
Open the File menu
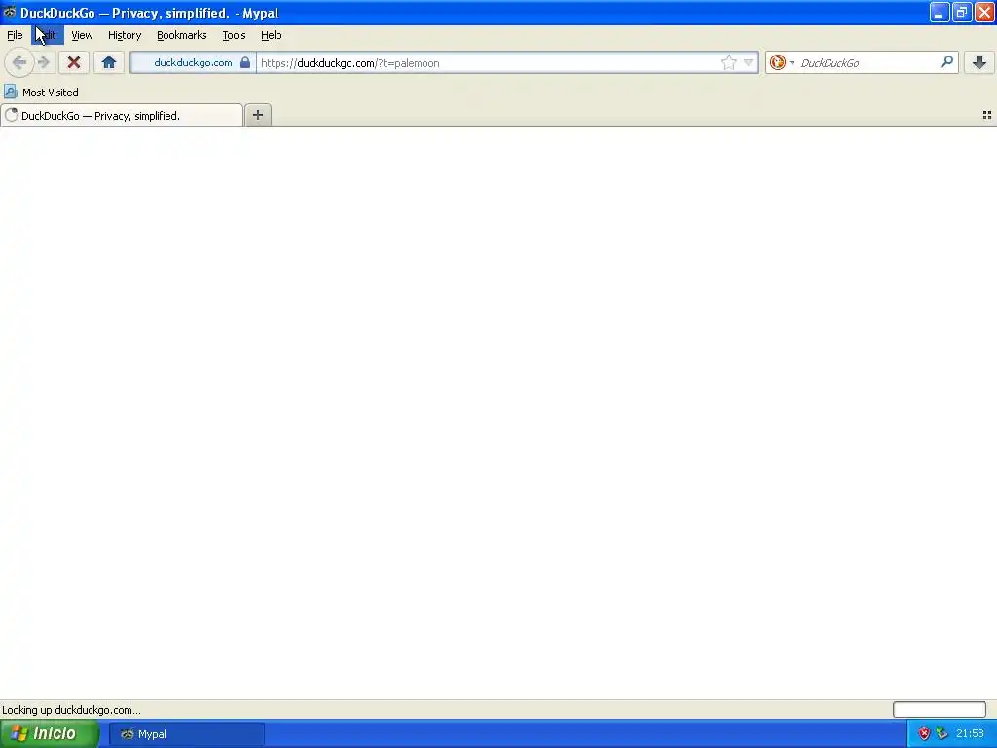[x=15, y=35]
